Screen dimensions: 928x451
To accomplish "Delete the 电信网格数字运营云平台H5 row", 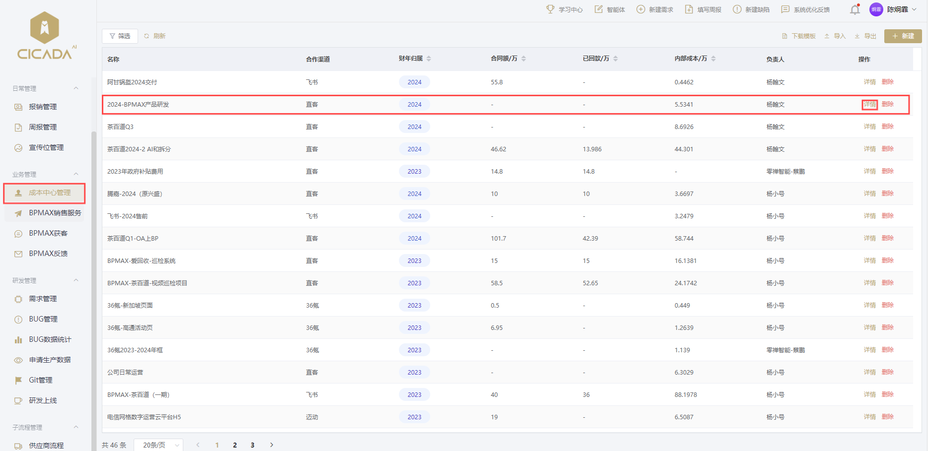I will [887, 417].
